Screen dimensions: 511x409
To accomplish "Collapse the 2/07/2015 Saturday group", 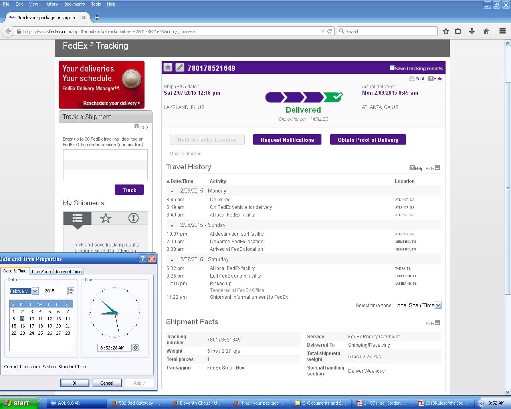I will pos(172,260).
